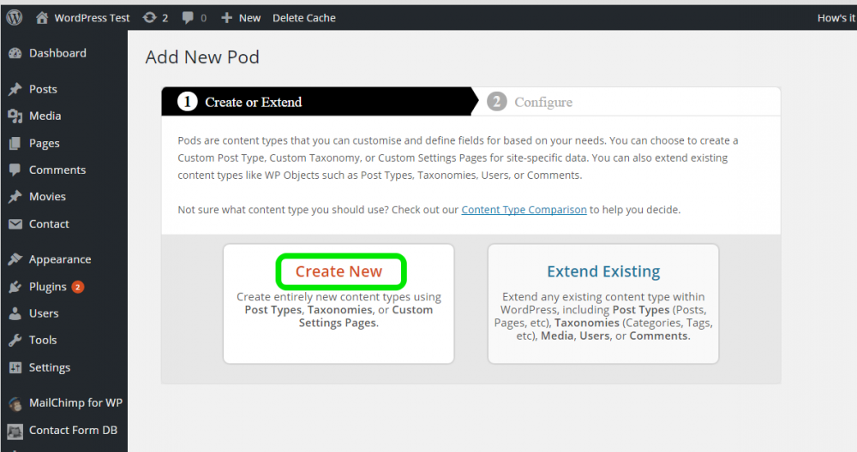Click the How's it greeting in admin bar
Image resolution: width=857 pixels, height=452 pixels.
[836, 18]
